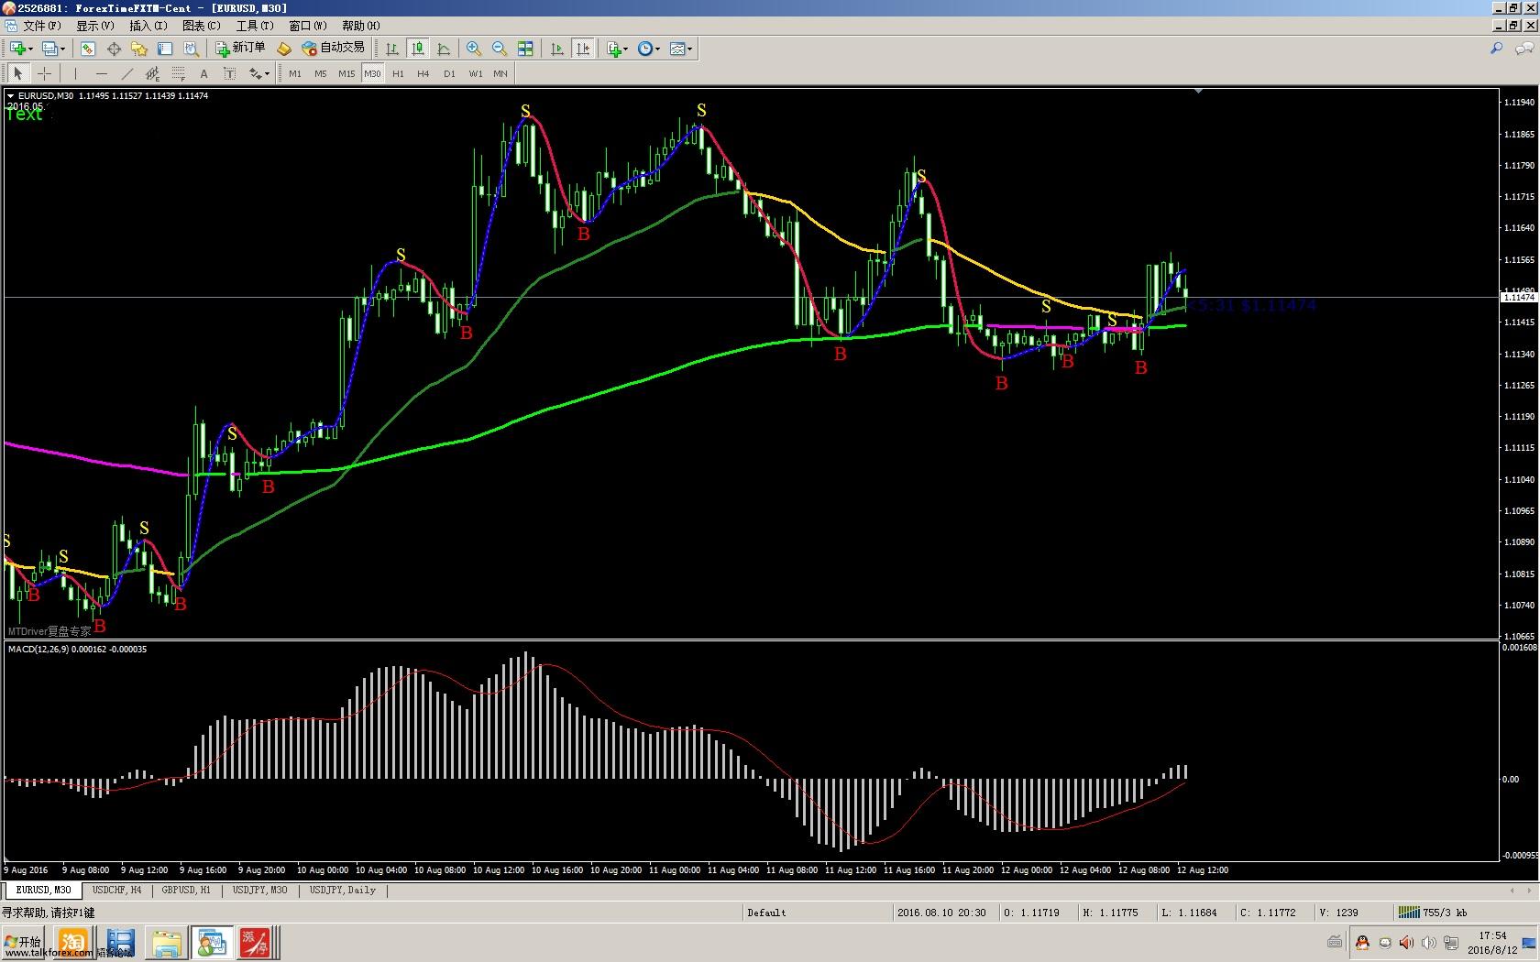Click the chart shift triangle marker
The image size is (1540, 962).
(1198, 91)
